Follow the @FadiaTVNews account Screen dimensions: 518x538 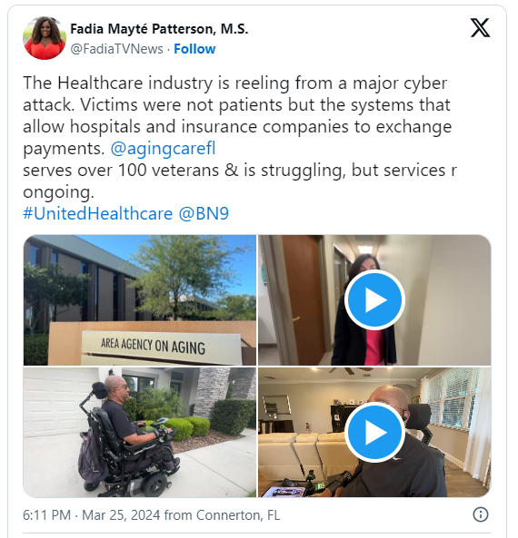coord(194,49)
